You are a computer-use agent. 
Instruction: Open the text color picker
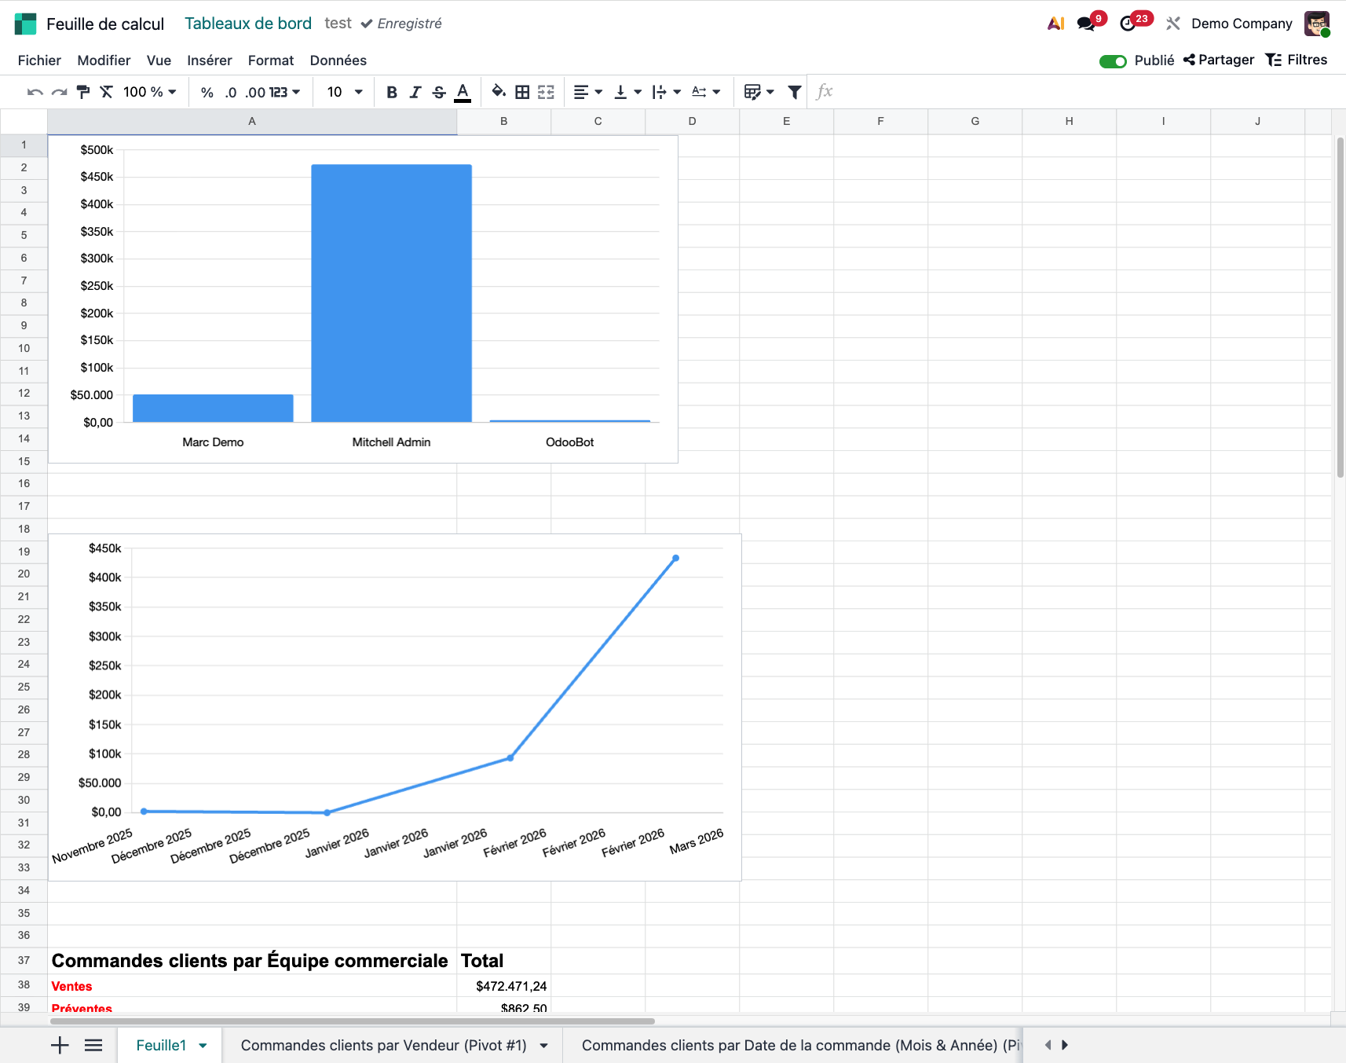coord(463,92)
